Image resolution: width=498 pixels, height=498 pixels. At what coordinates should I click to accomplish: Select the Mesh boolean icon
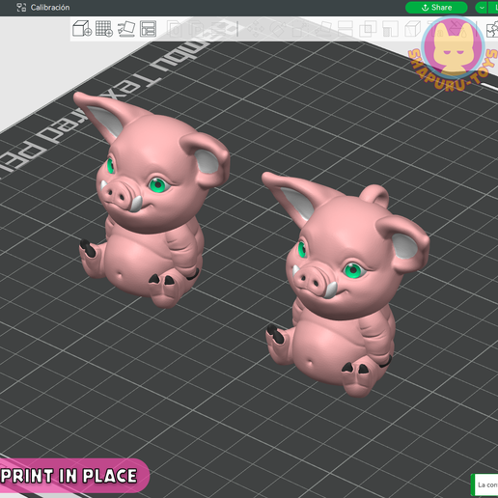point(368,29)
